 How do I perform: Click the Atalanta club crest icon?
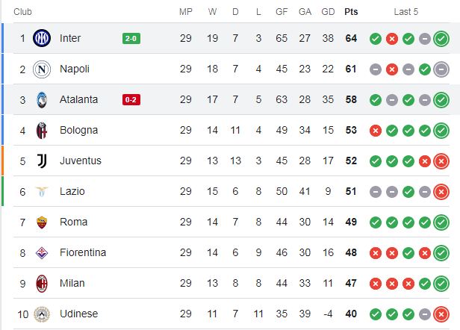pos(42,100)
